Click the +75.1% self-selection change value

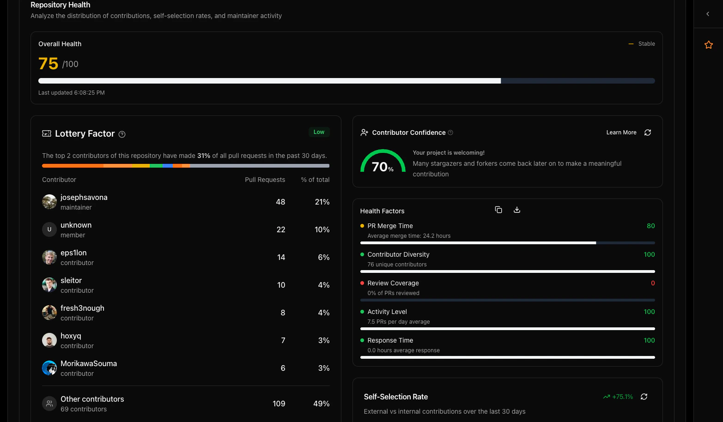(x=623, y=397)
